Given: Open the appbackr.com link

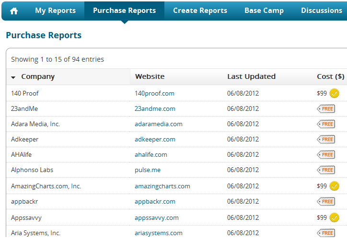Looking at the screenshot, I should pyautogui.click(x=155, y=202).
